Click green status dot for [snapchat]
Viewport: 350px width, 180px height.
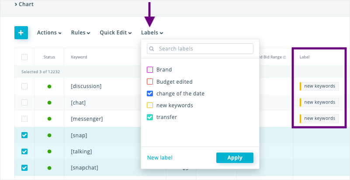coord(49,168)
